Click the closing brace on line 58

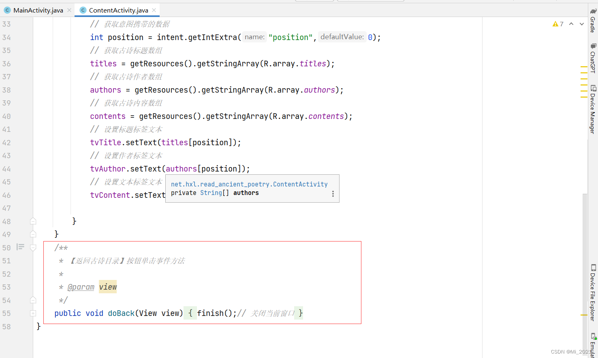[x=38, y=326]
